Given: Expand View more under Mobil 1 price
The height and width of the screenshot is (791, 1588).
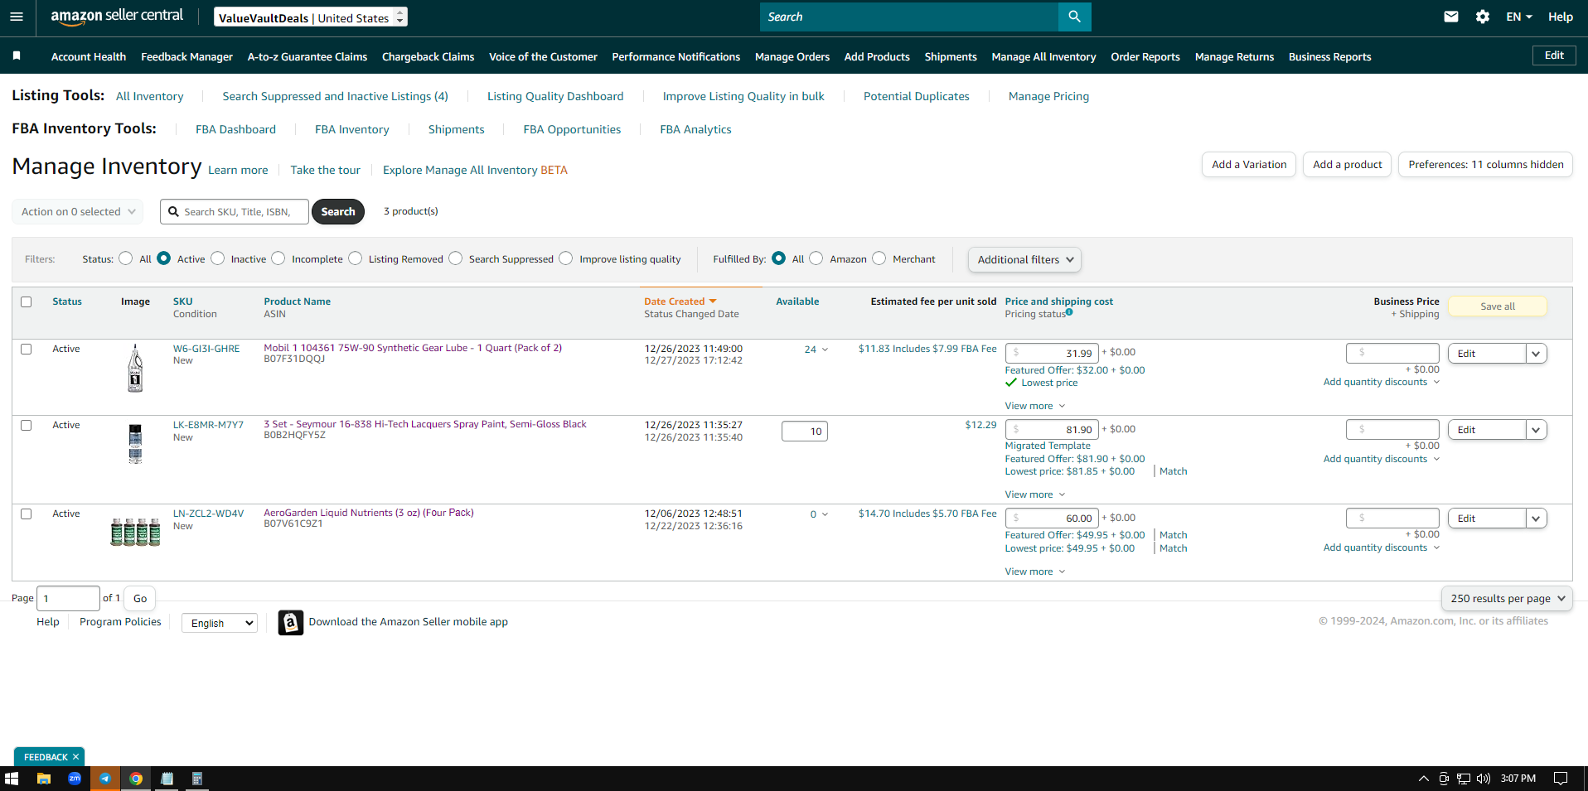Looking at the screenshot, I should coord(1034,406).
